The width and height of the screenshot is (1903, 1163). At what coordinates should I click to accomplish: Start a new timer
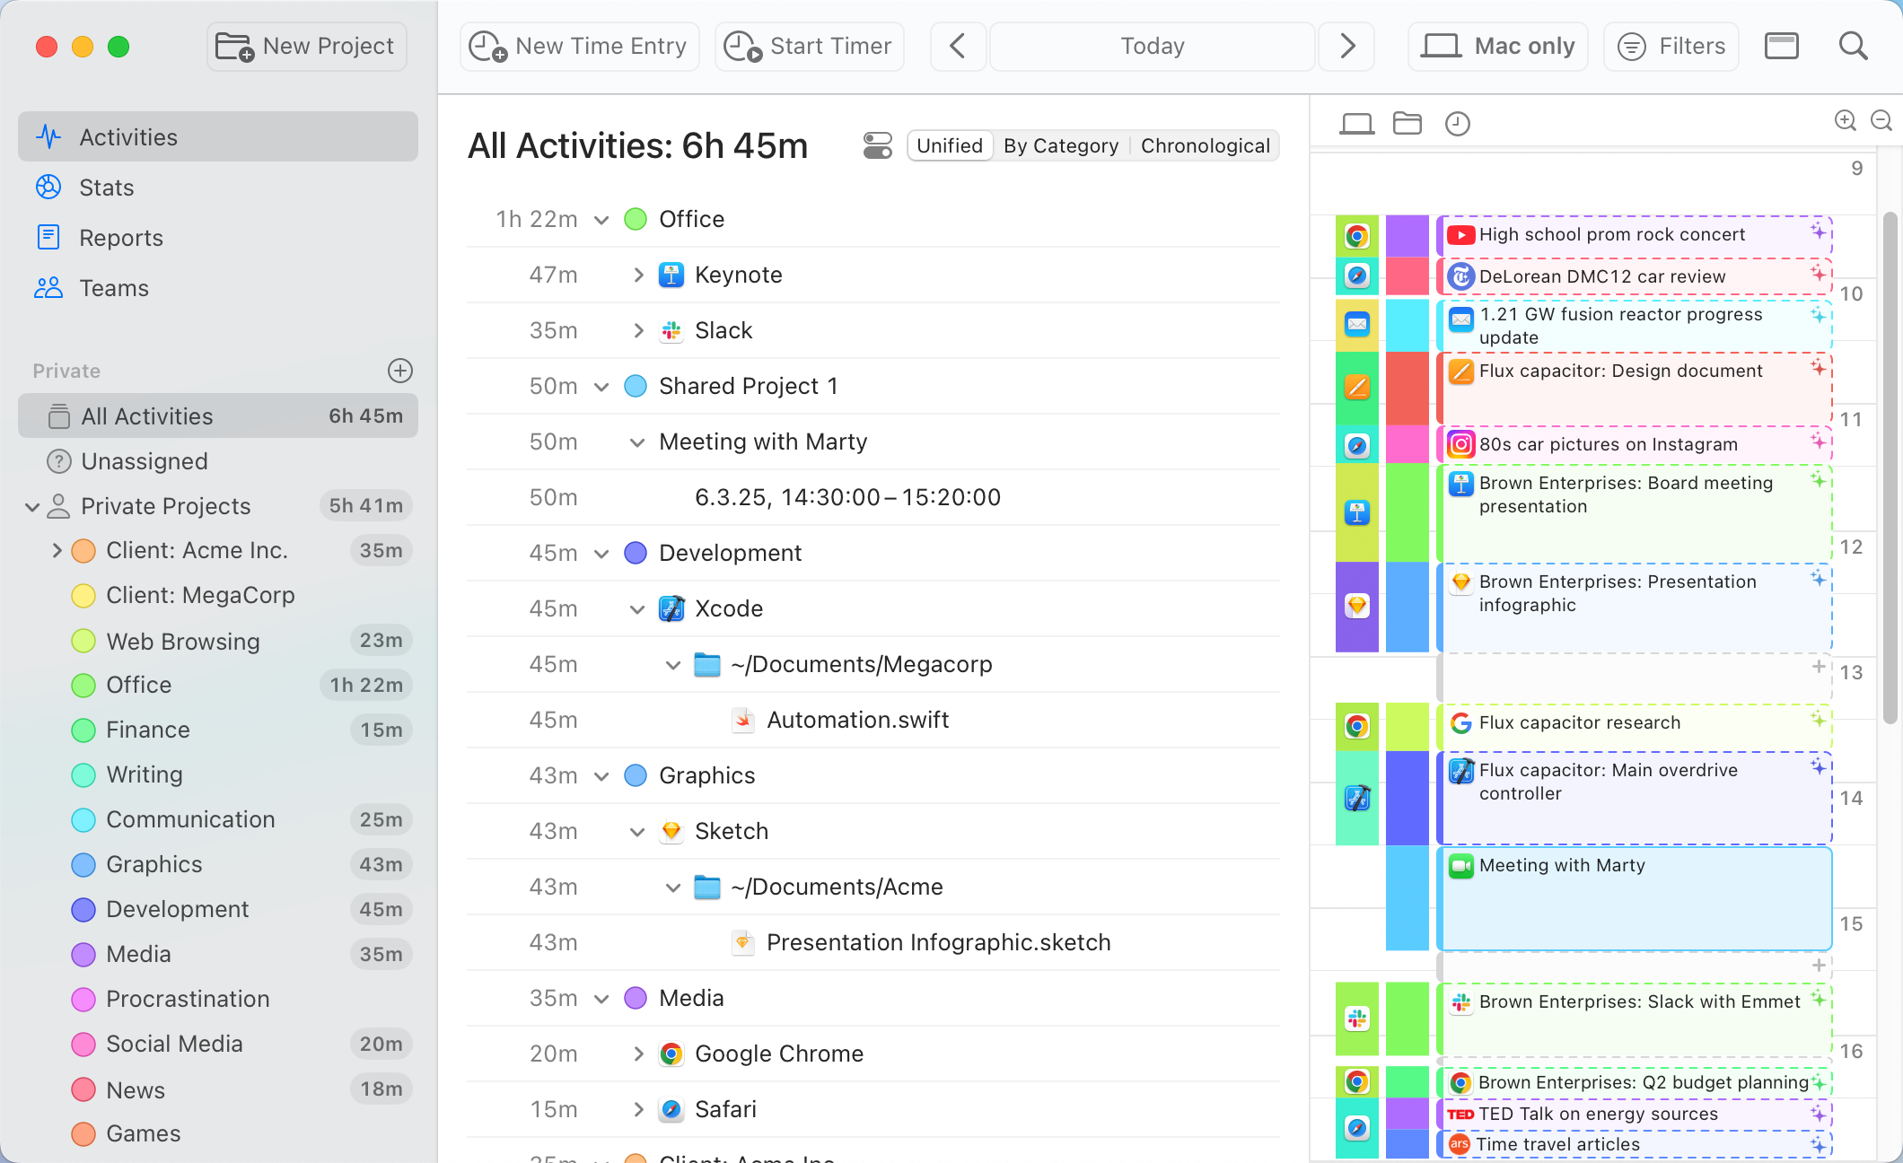click(x=809, y=46)
